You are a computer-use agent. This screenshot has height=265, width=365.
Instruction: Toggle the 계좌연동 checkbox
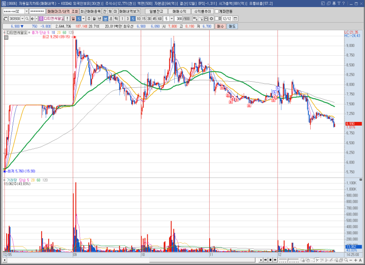[x=217, y=11]
